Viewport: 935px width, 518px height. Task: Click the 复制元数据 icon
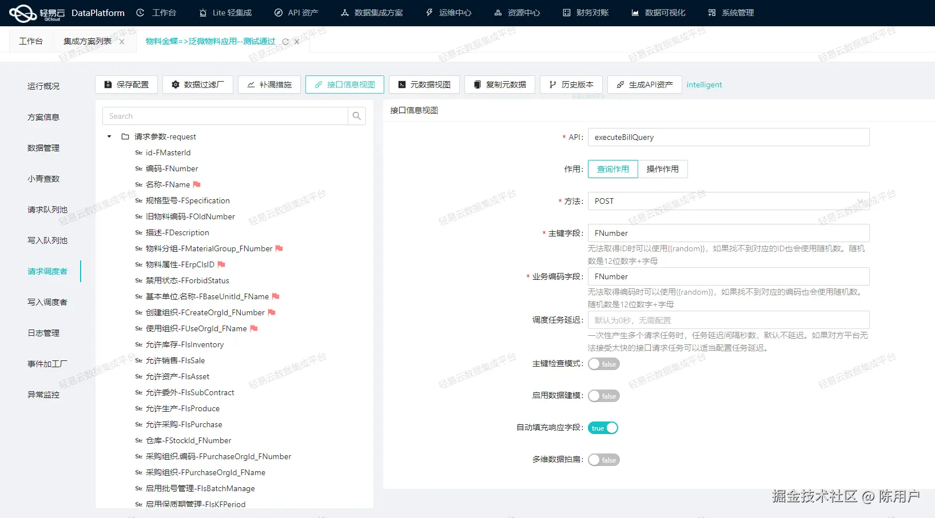point(478,85)
